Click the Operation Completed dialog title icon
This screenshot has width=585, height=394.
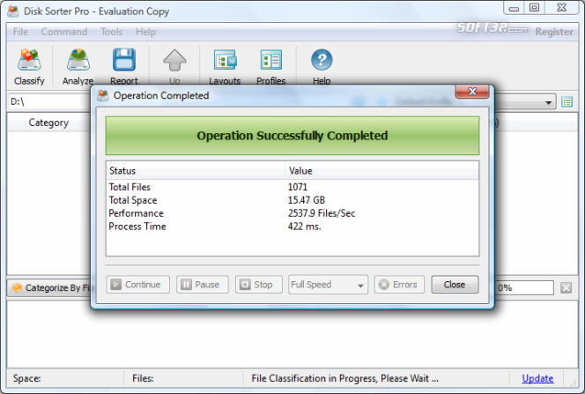pyautogui.click(x=102, y=95)
